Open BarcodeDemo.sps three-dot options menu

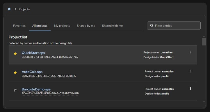(191, 89)
